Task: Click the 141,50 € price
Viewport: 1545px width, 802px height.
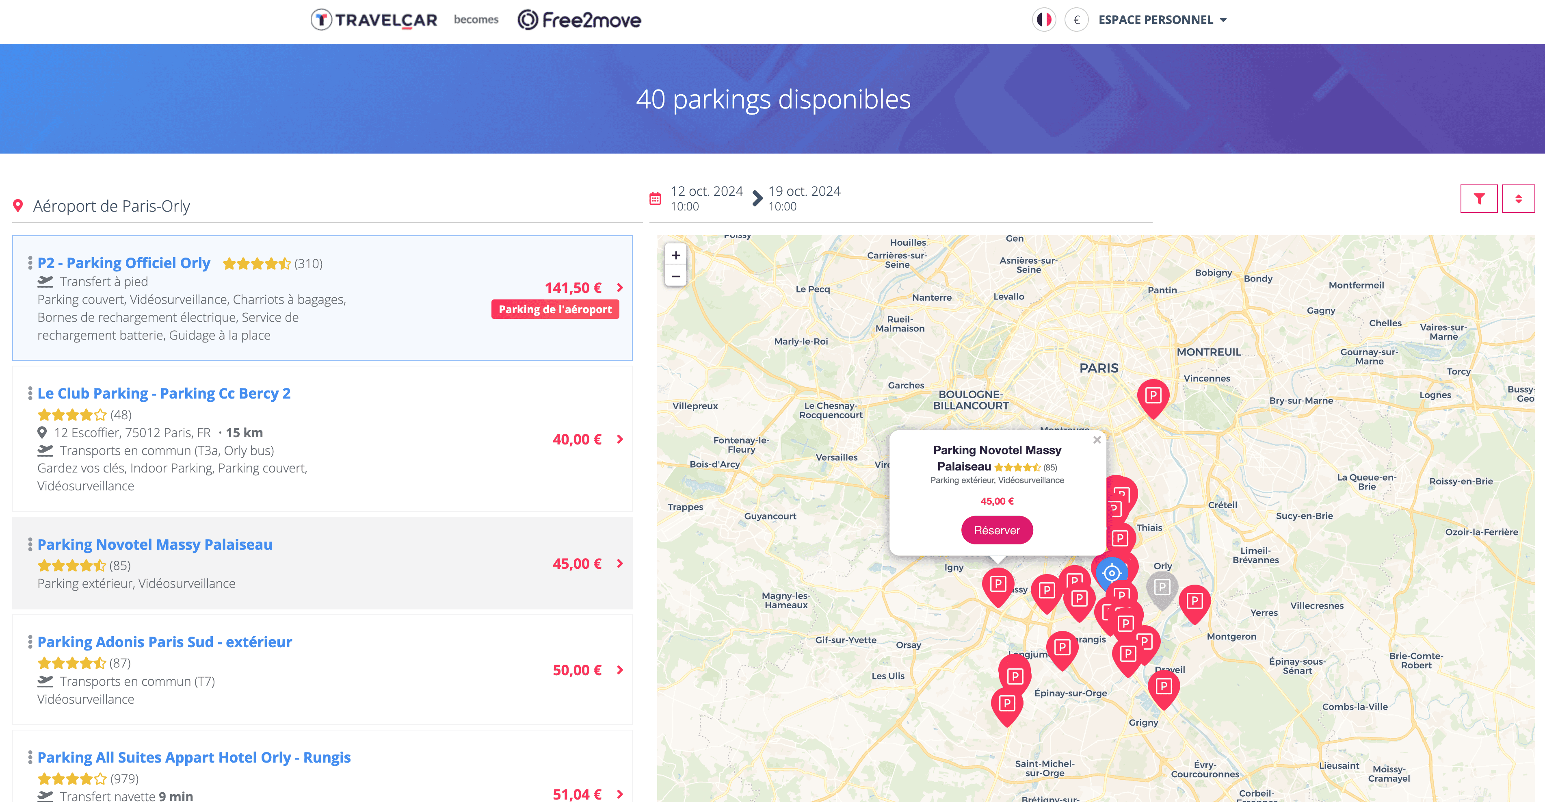Action: pos(573,288)
